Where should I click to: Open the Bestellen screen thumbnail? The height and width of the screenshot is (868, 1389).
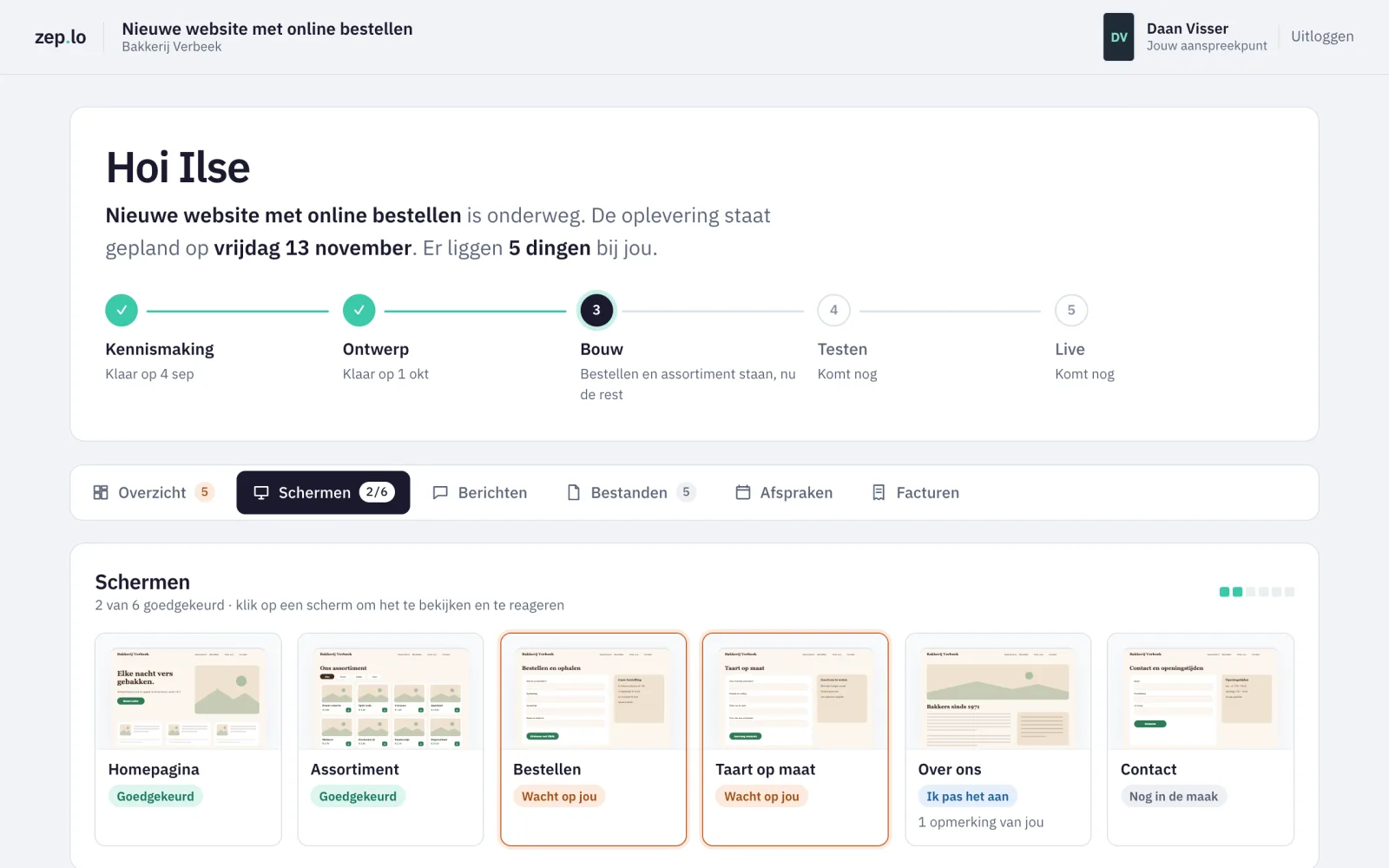[593, 692]
